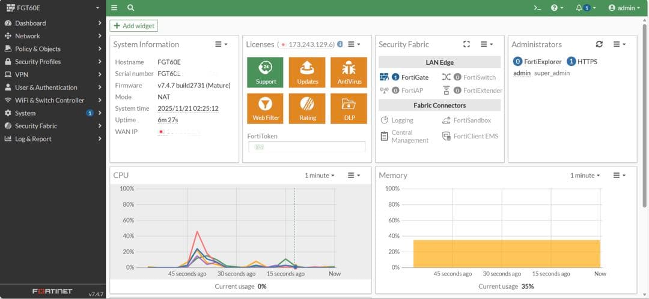The image size is (649, 299).
Task: Click the LAN Edge section header
Action: pyautogui.click(x=439, y=62)
